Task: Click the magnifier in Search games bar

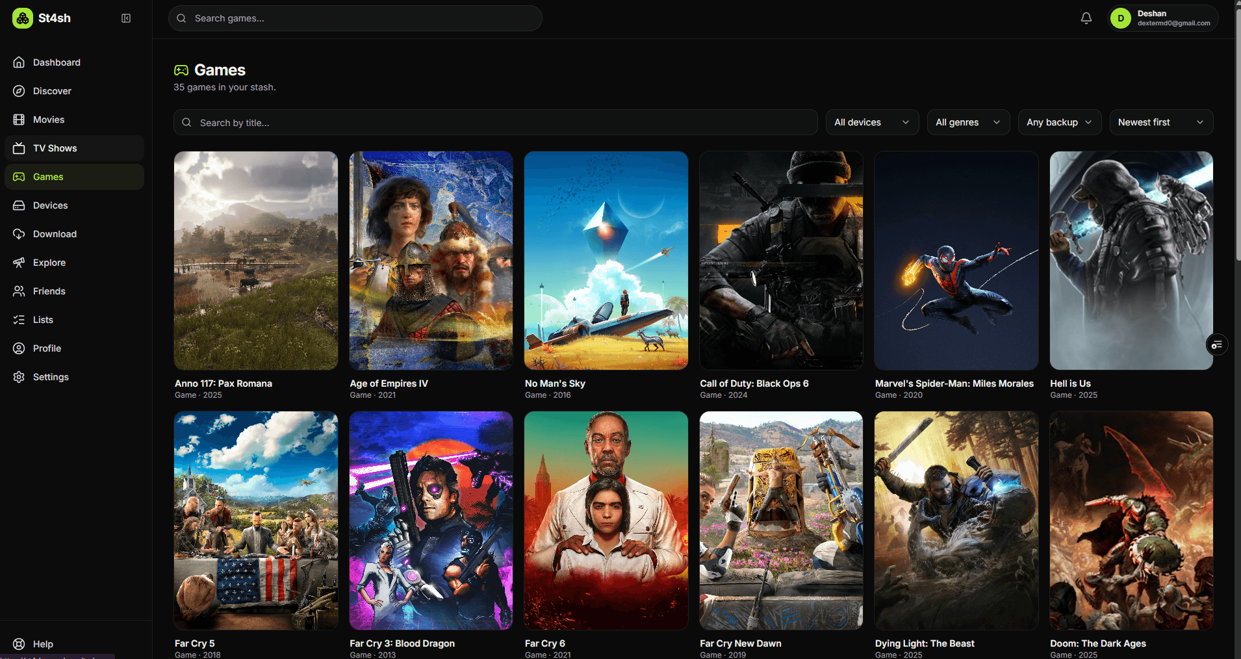Action: (181, 18)
